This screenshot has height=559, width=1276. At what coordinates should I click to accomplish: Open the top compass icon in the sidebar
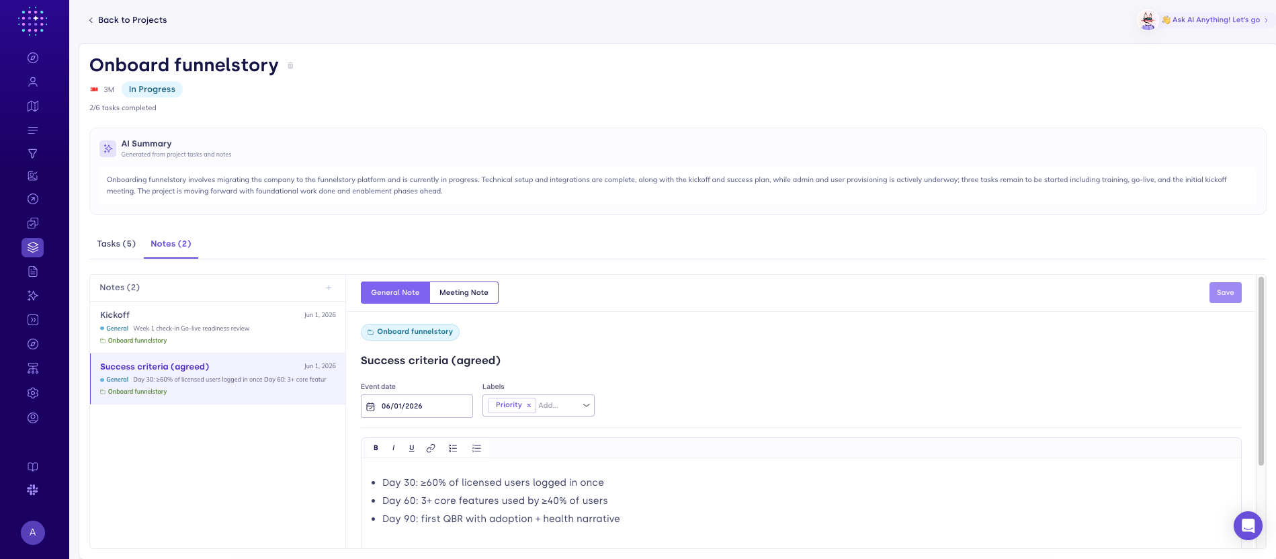[32, 58]
